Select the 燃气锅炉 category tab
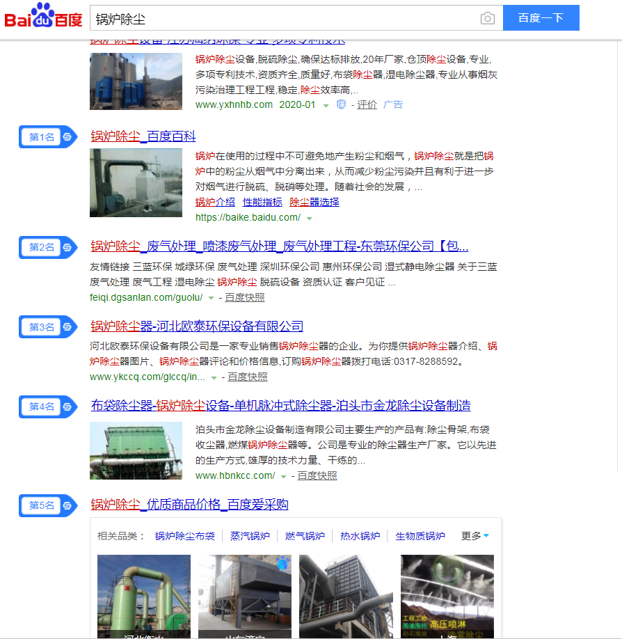The height and width of the screenshot is (639, 622). coord(305,536)
